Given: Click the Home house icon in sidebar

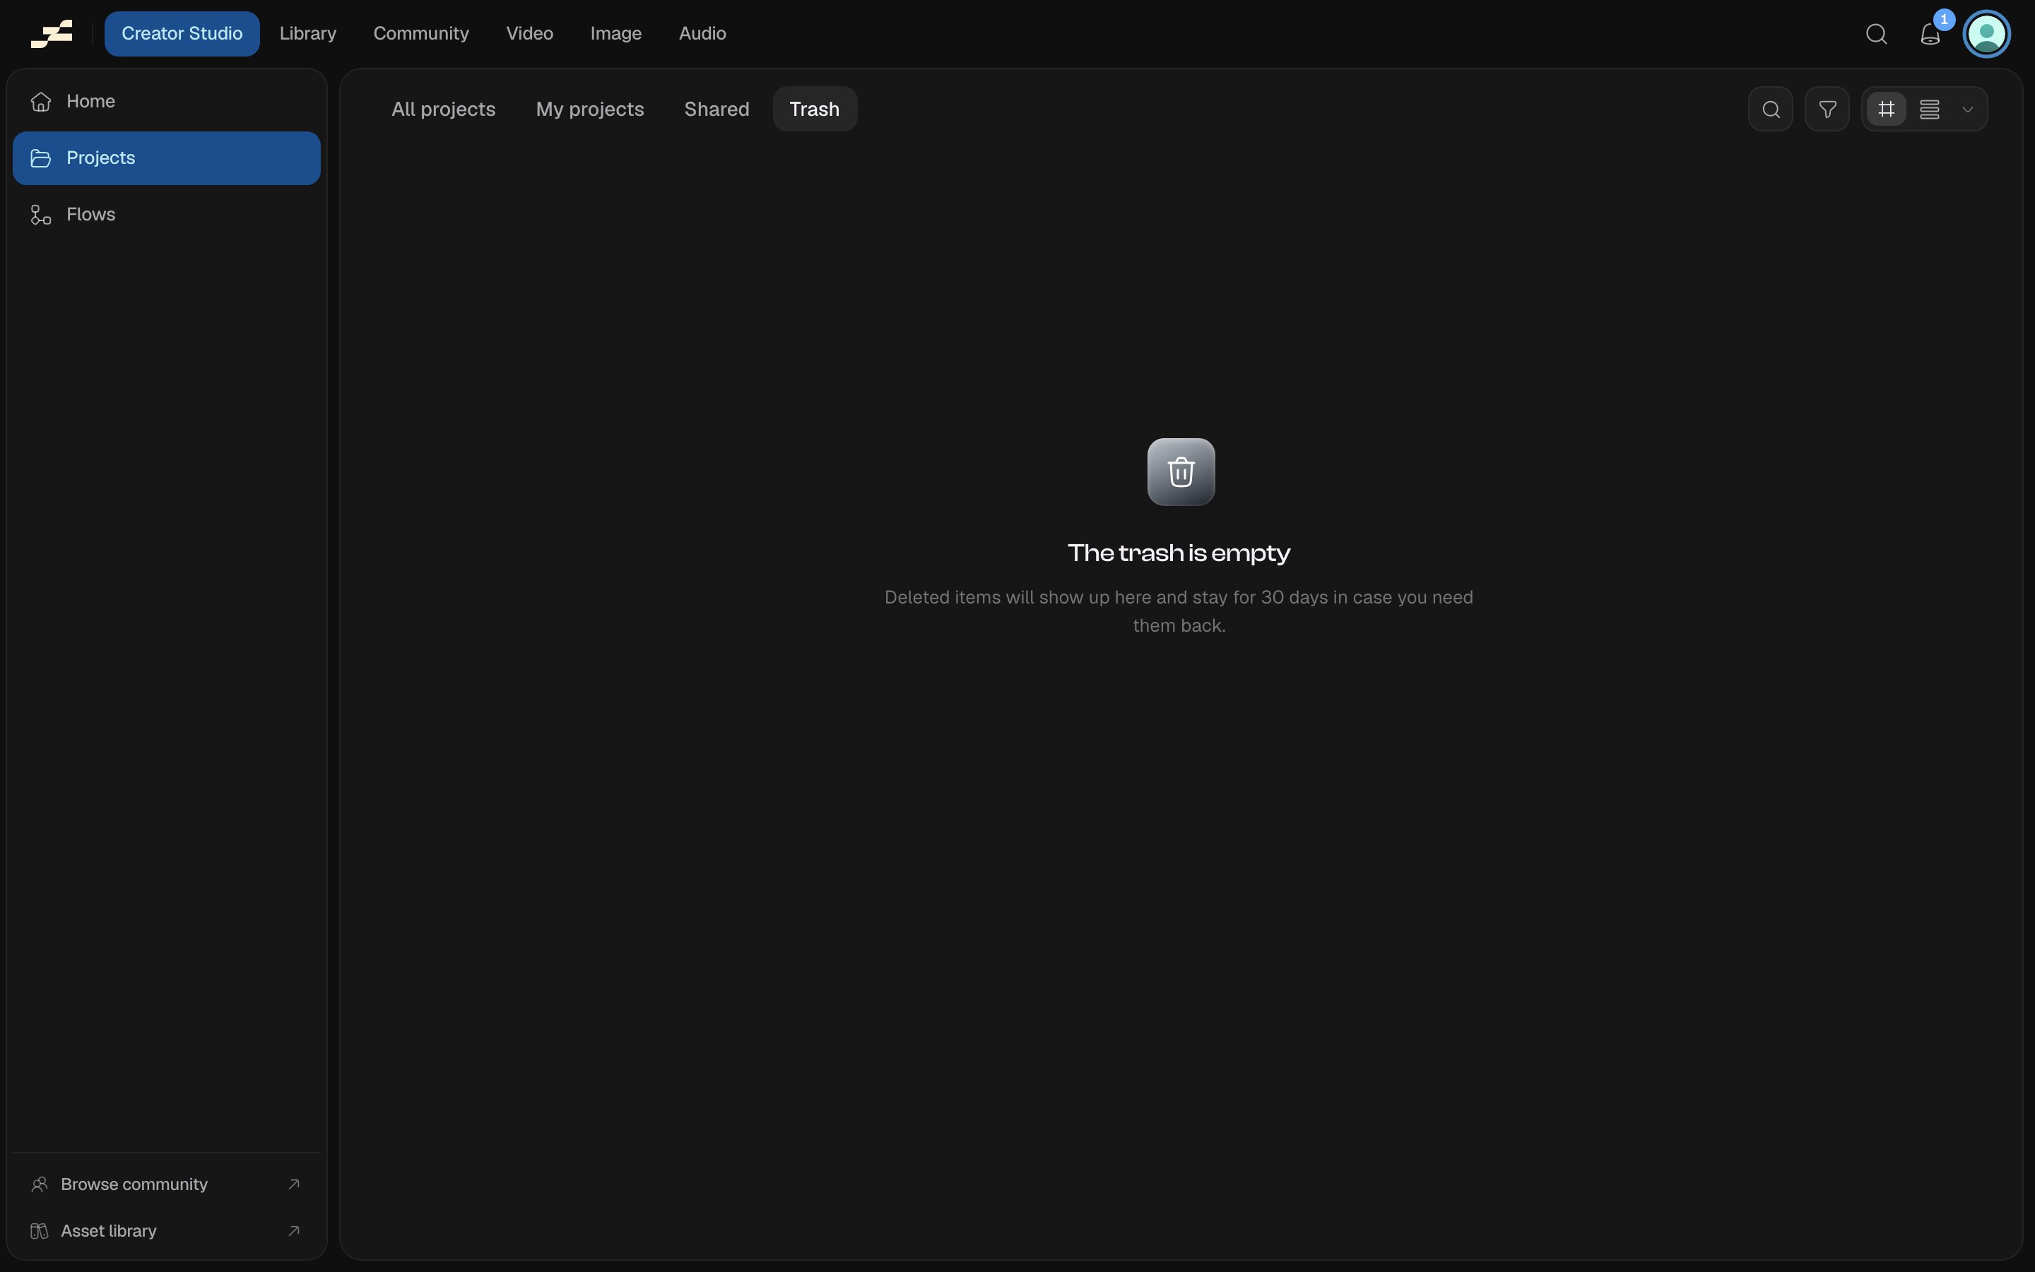Looking at the screenshot, I should tap(40, 101).
